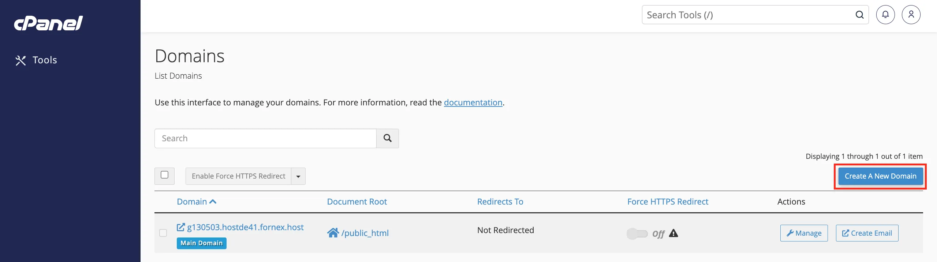Viewport: 937px width, 262px height.
Task: Open the user account menu icon
Action: (x=911, y=15)
